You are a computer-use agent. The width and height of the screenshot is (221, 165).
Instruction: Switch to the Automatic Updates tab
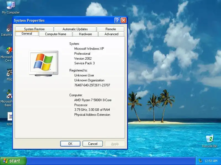coord(75,29)
